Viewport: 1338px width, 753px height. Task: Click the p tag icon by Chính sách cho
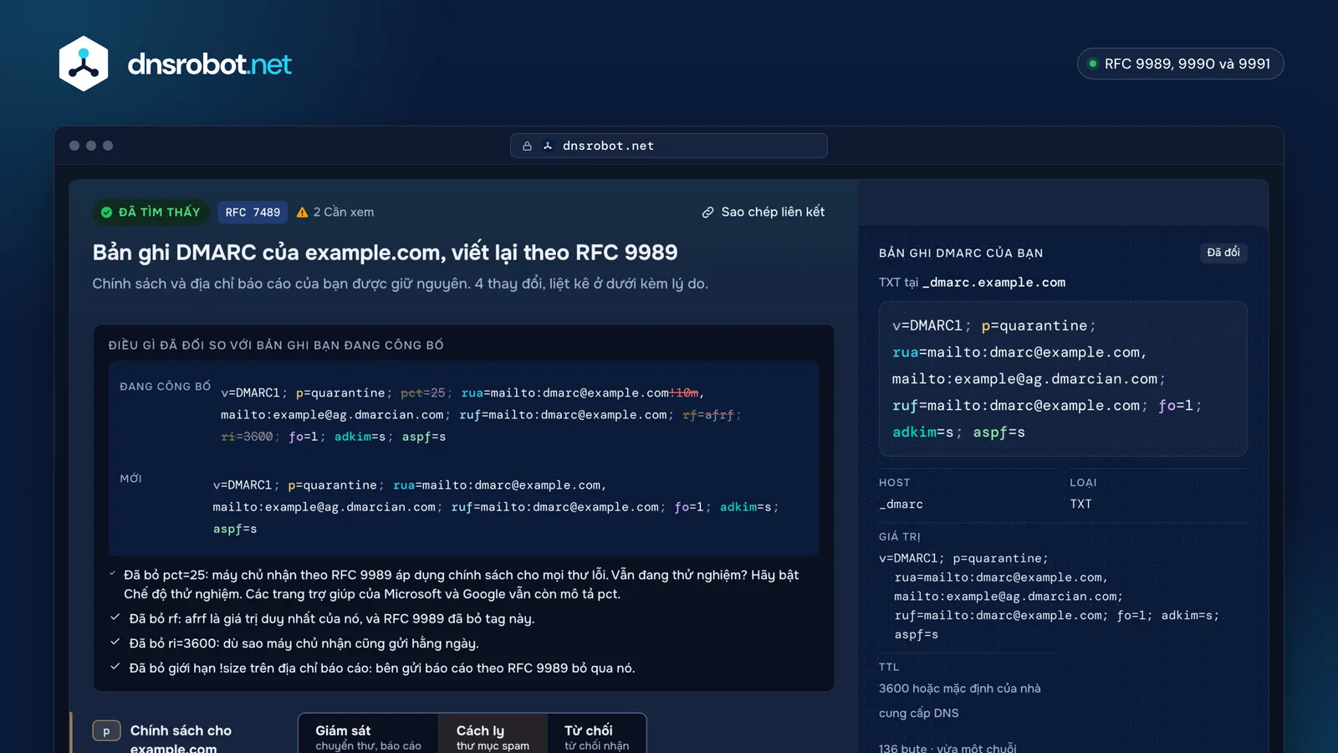(106, 731)
